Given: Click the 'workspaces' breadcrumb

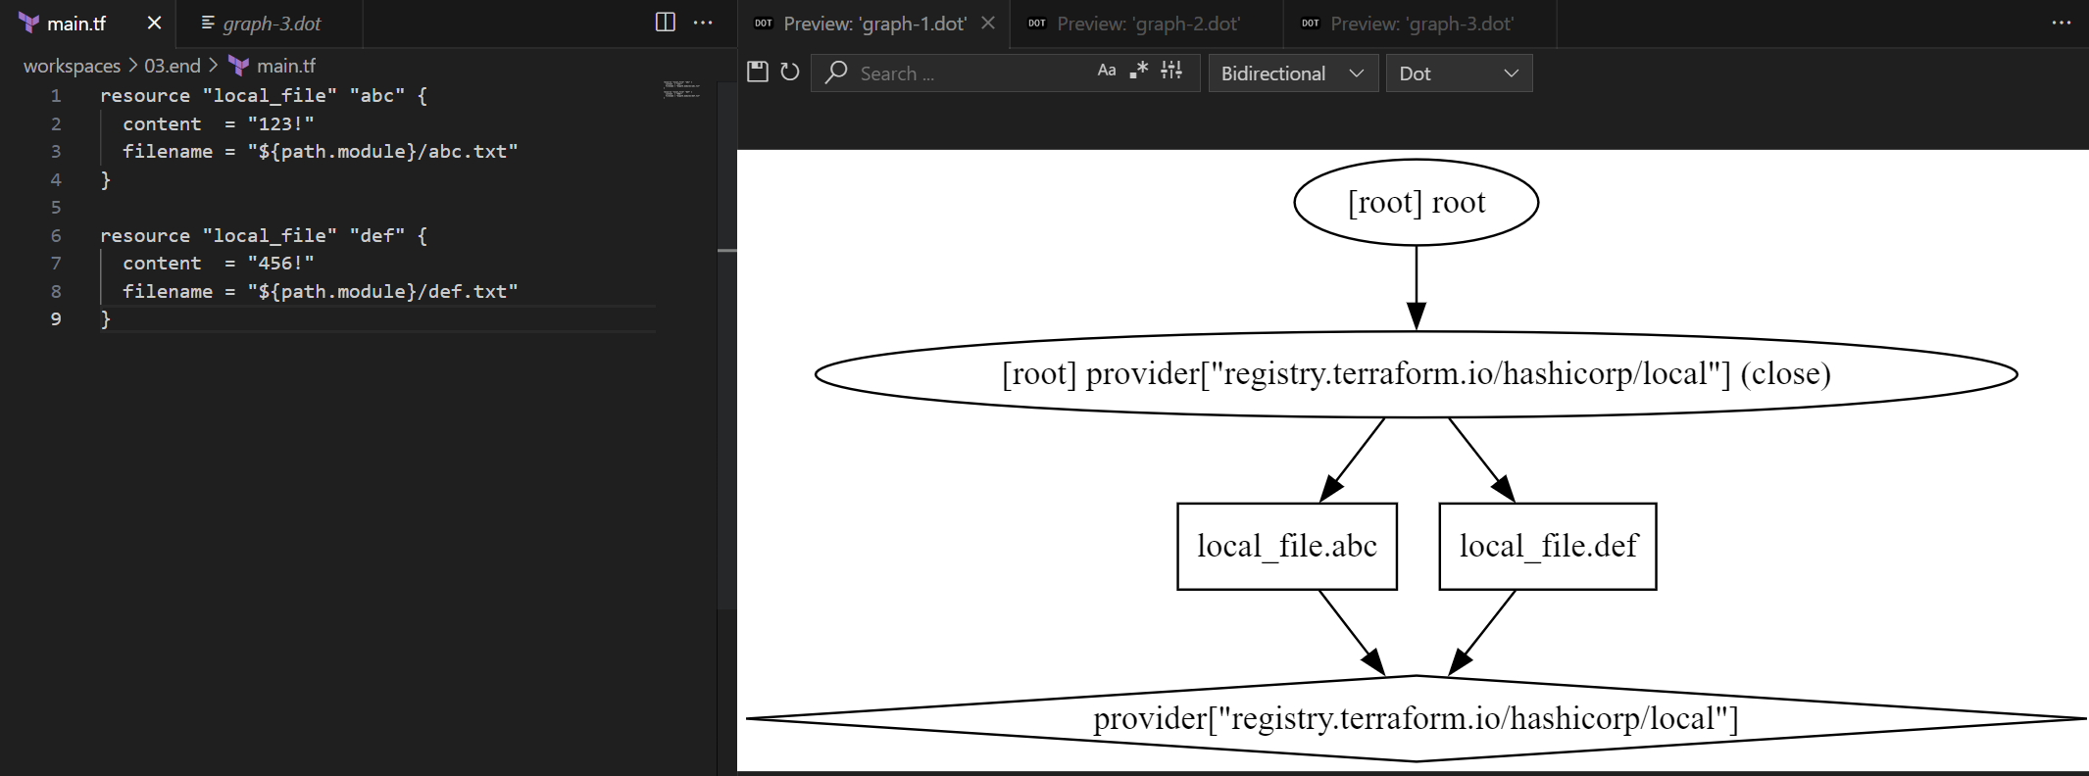Looking at the screenshot, I should pos(72,66).
